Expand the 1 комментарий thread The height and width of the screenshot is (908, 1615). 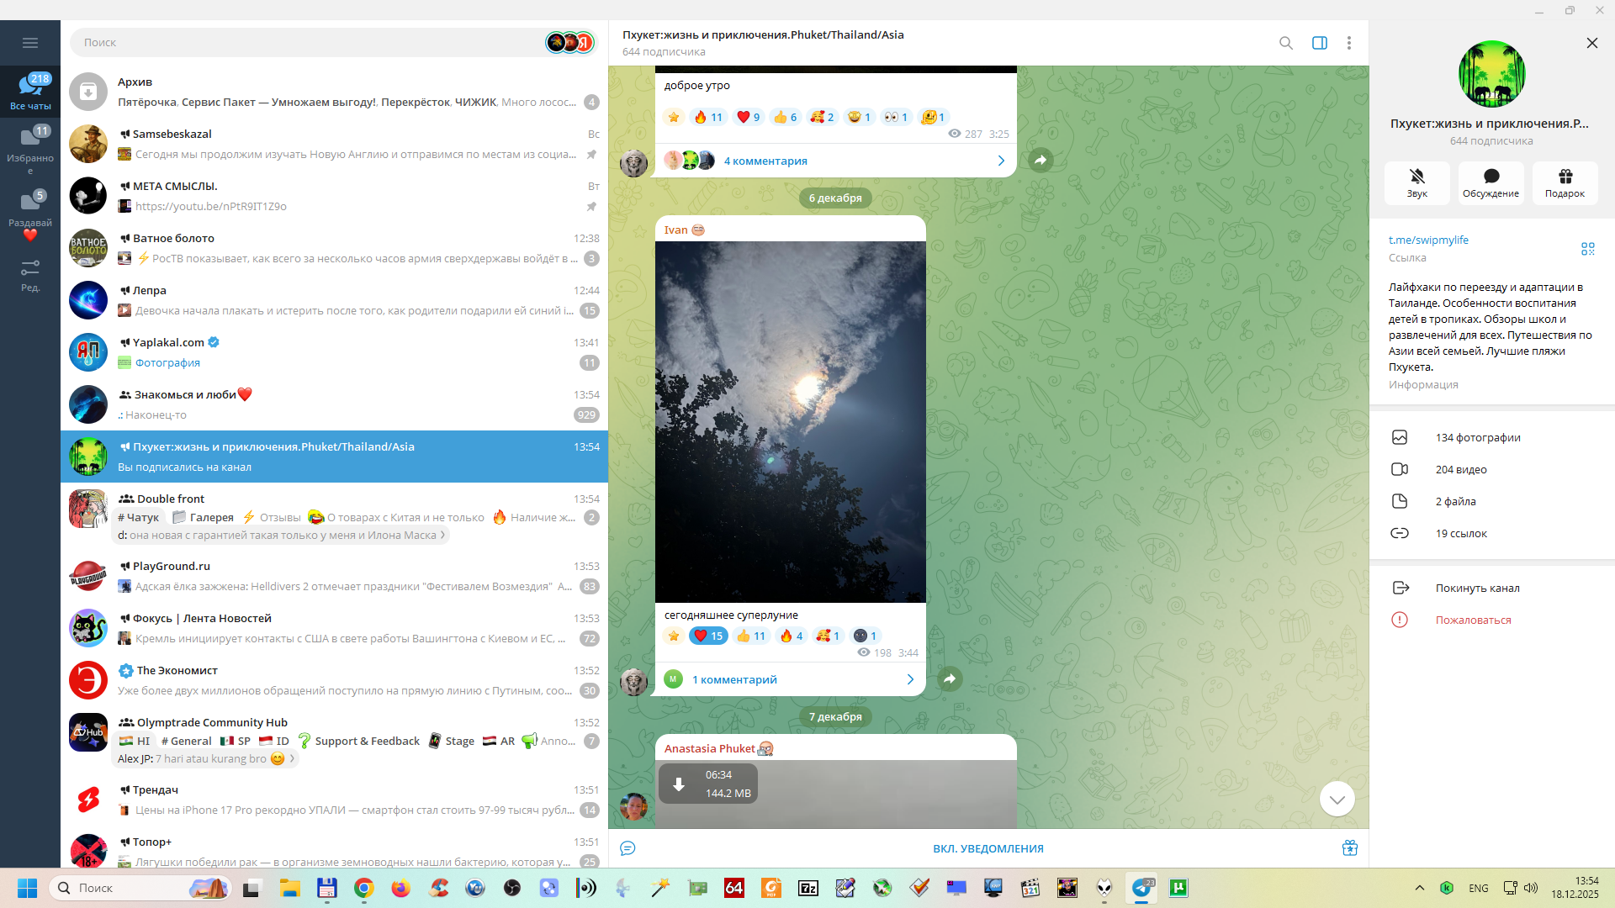(x=734, y=679)
